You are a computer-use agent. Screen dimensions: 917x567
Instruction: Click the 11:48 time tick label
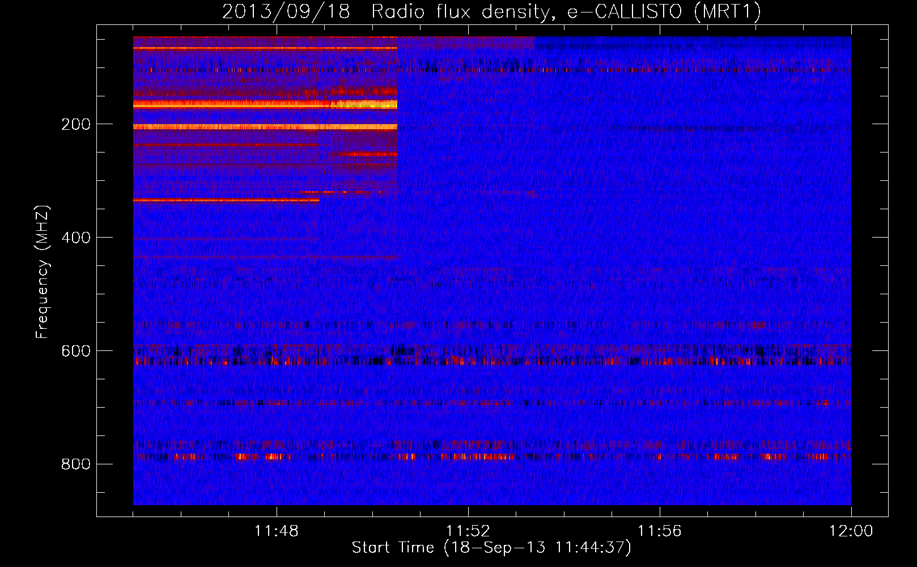point(277,531)
